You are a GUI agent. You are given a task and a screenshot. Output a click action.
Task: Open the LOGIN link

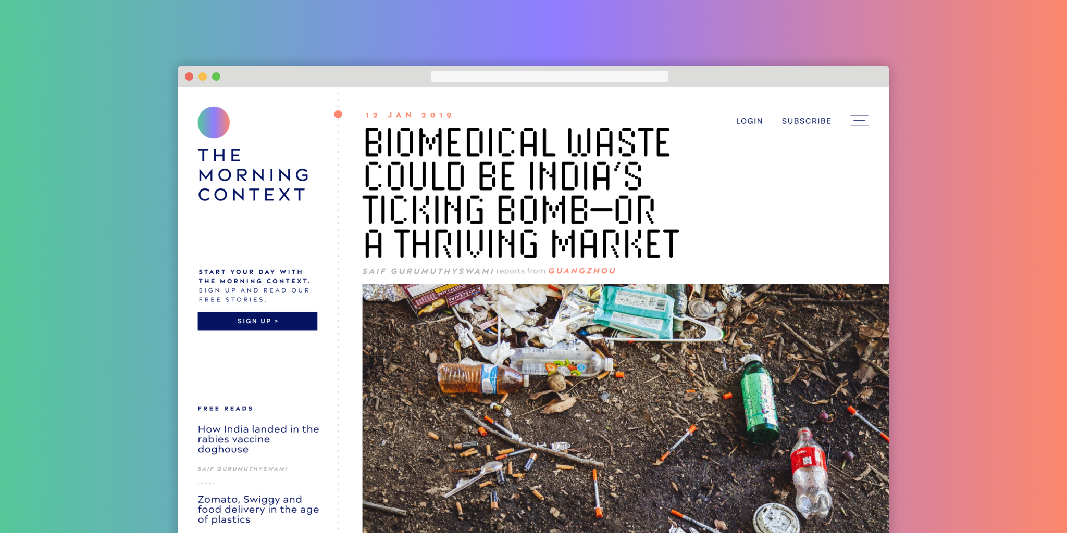point(749,121)
